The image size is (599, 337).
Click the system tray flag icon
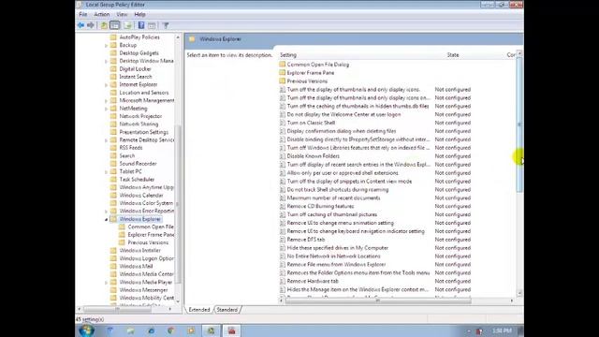pos(480,330)
